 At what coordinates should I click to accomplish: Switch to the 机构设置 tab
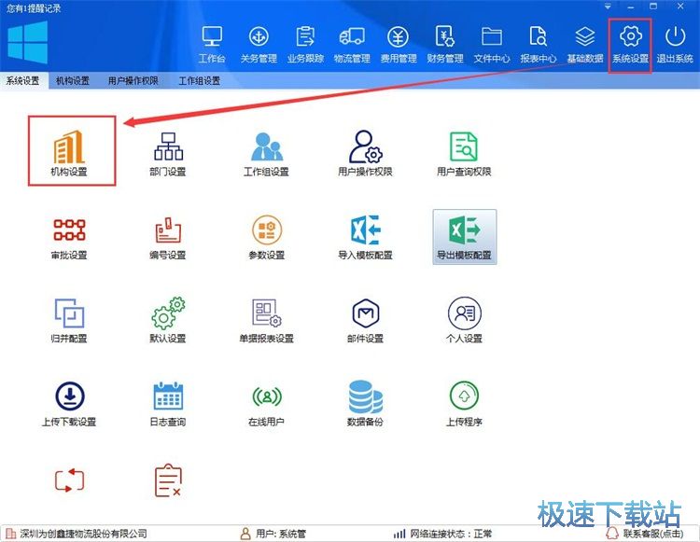click(73, 81)
